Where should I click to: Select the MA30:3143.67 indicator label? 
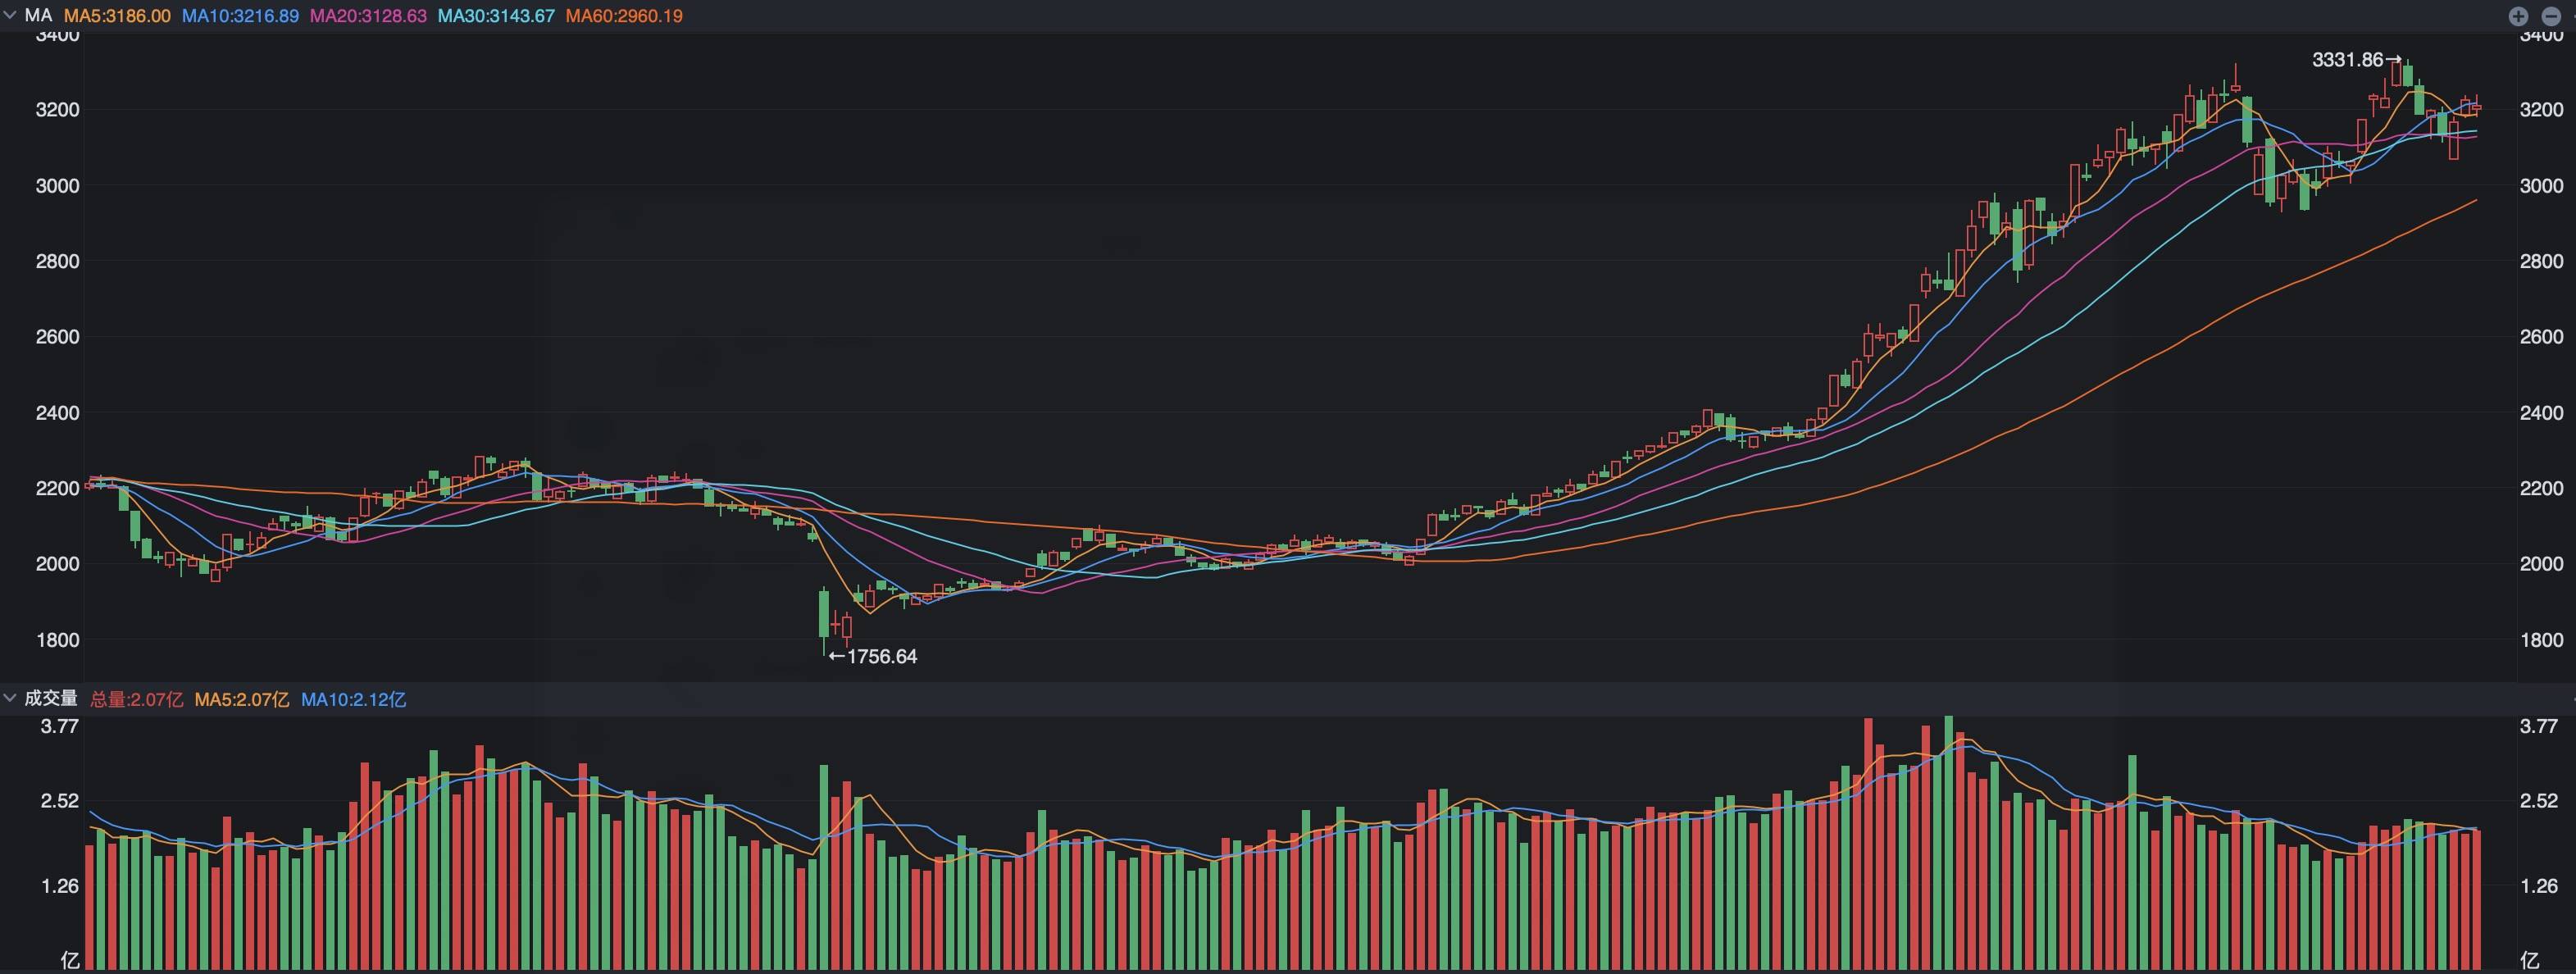coord(495,16)
